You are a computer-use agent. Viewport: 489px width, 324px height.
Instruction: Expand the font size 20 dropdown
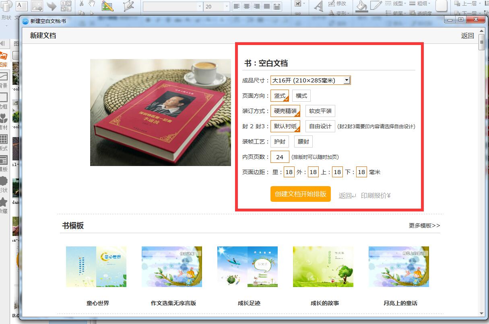pos(227,6)
